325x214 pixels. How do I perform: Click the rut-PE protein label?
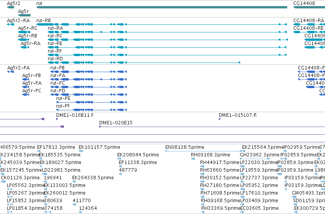[63, 98]
